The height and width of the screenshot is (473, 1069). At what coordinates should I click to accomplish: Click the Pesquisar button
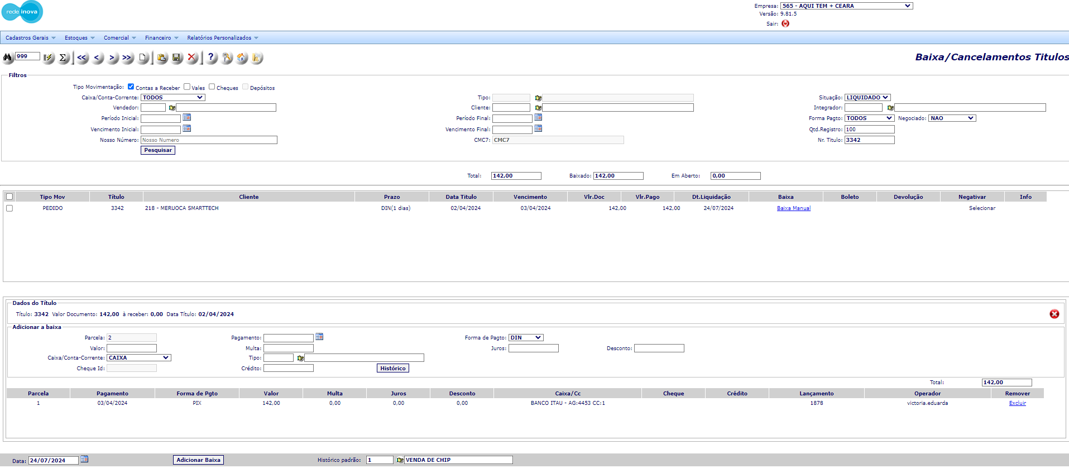pyautogui.click(x=158, y=150)
